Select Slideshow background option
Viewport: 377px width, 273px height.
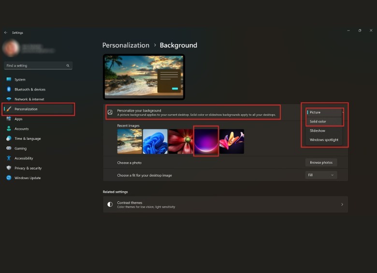pyautogui.click(x=318, y=131)
